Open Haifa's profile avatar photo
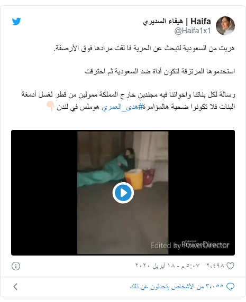The image size is (246, 302). (x=225, y=26)
